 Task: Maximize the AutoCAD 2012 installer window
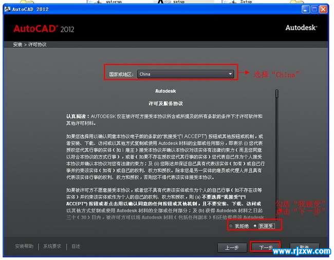tap(314, 9)
